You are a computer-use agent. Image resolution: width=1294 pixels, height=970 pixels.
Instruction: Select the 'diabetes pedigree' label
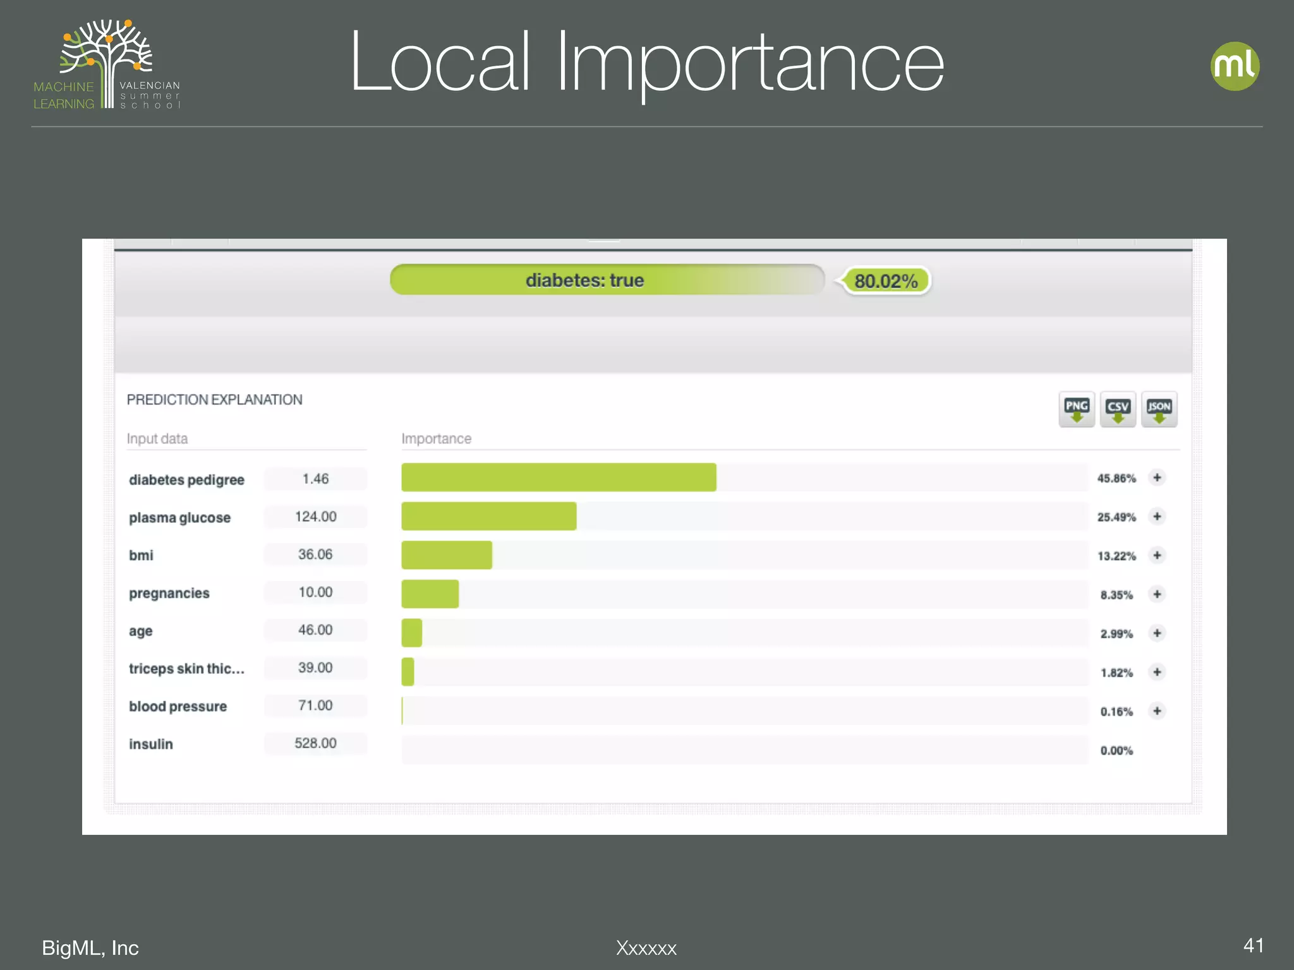[x=186, y=480]
